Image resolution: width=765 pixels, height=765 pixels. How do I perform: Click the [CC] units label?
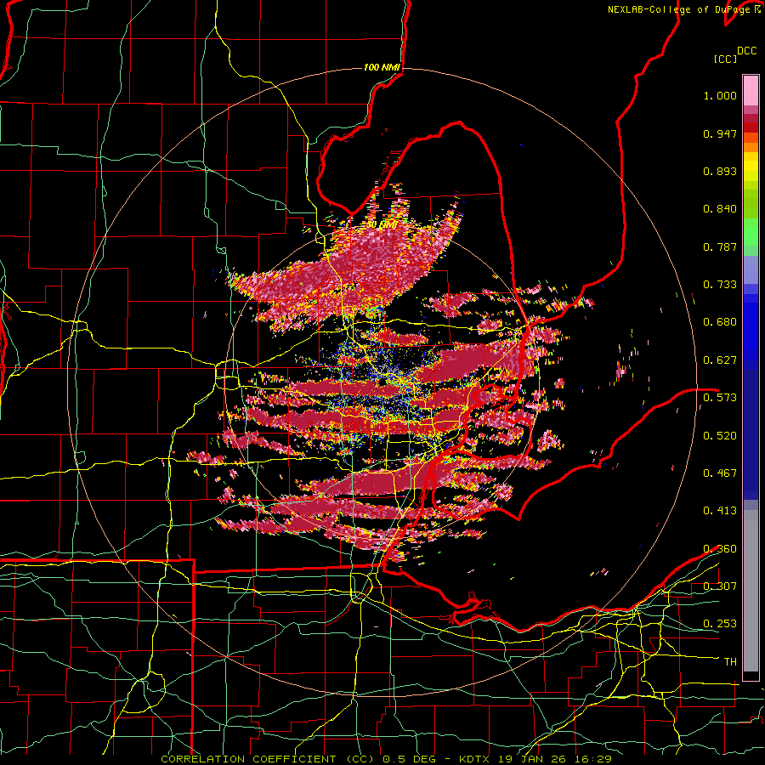tap(725, 59)
